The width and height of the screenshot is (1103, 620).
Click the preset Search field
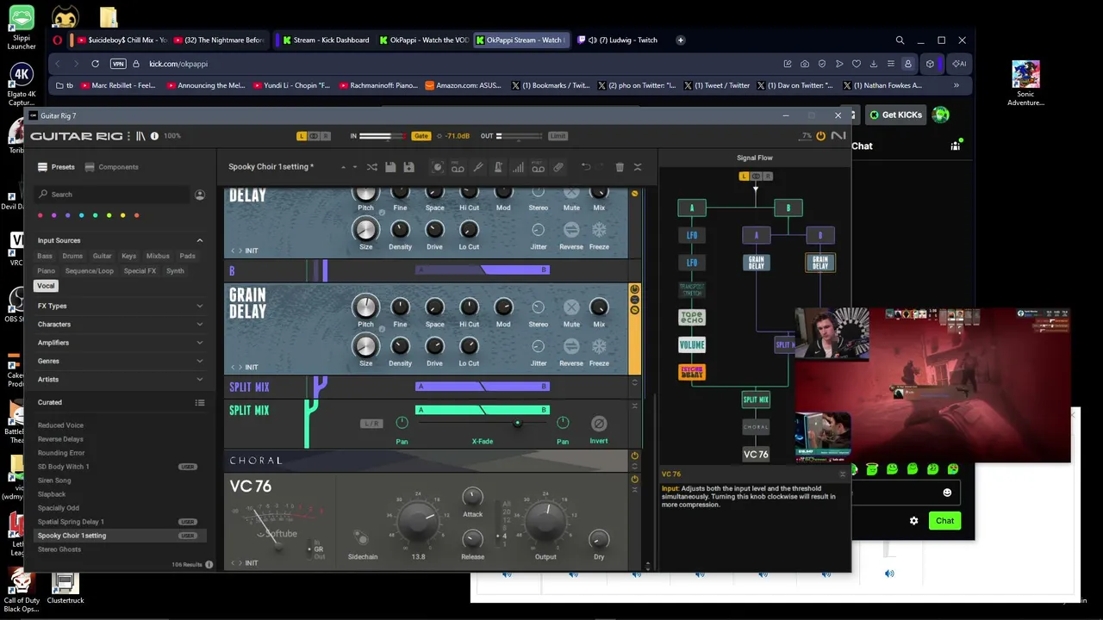pos(112,195)
